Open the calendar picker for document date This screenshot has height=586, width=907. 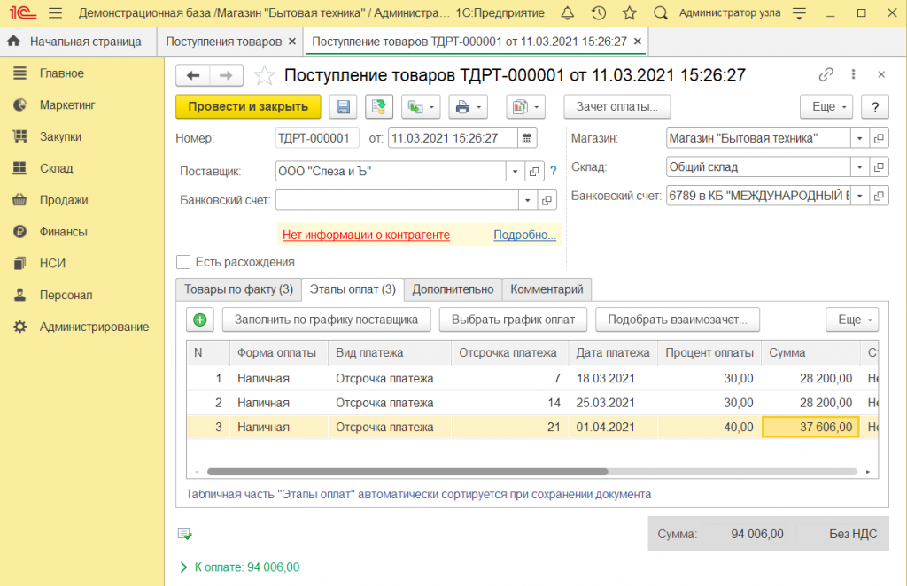(527, 138)
